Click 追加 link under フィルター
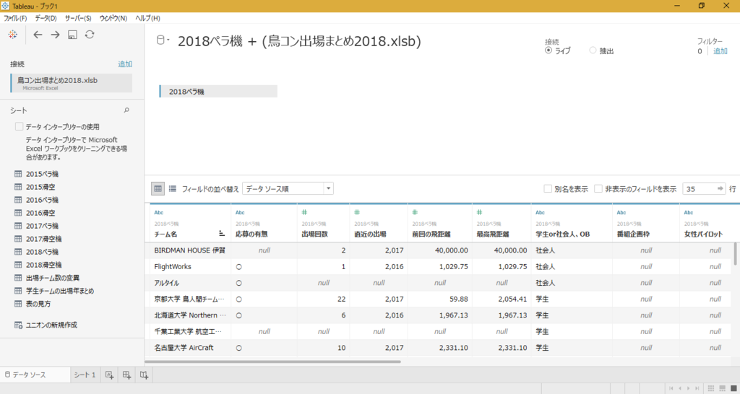Screen dimensions: 740x394 720,51
